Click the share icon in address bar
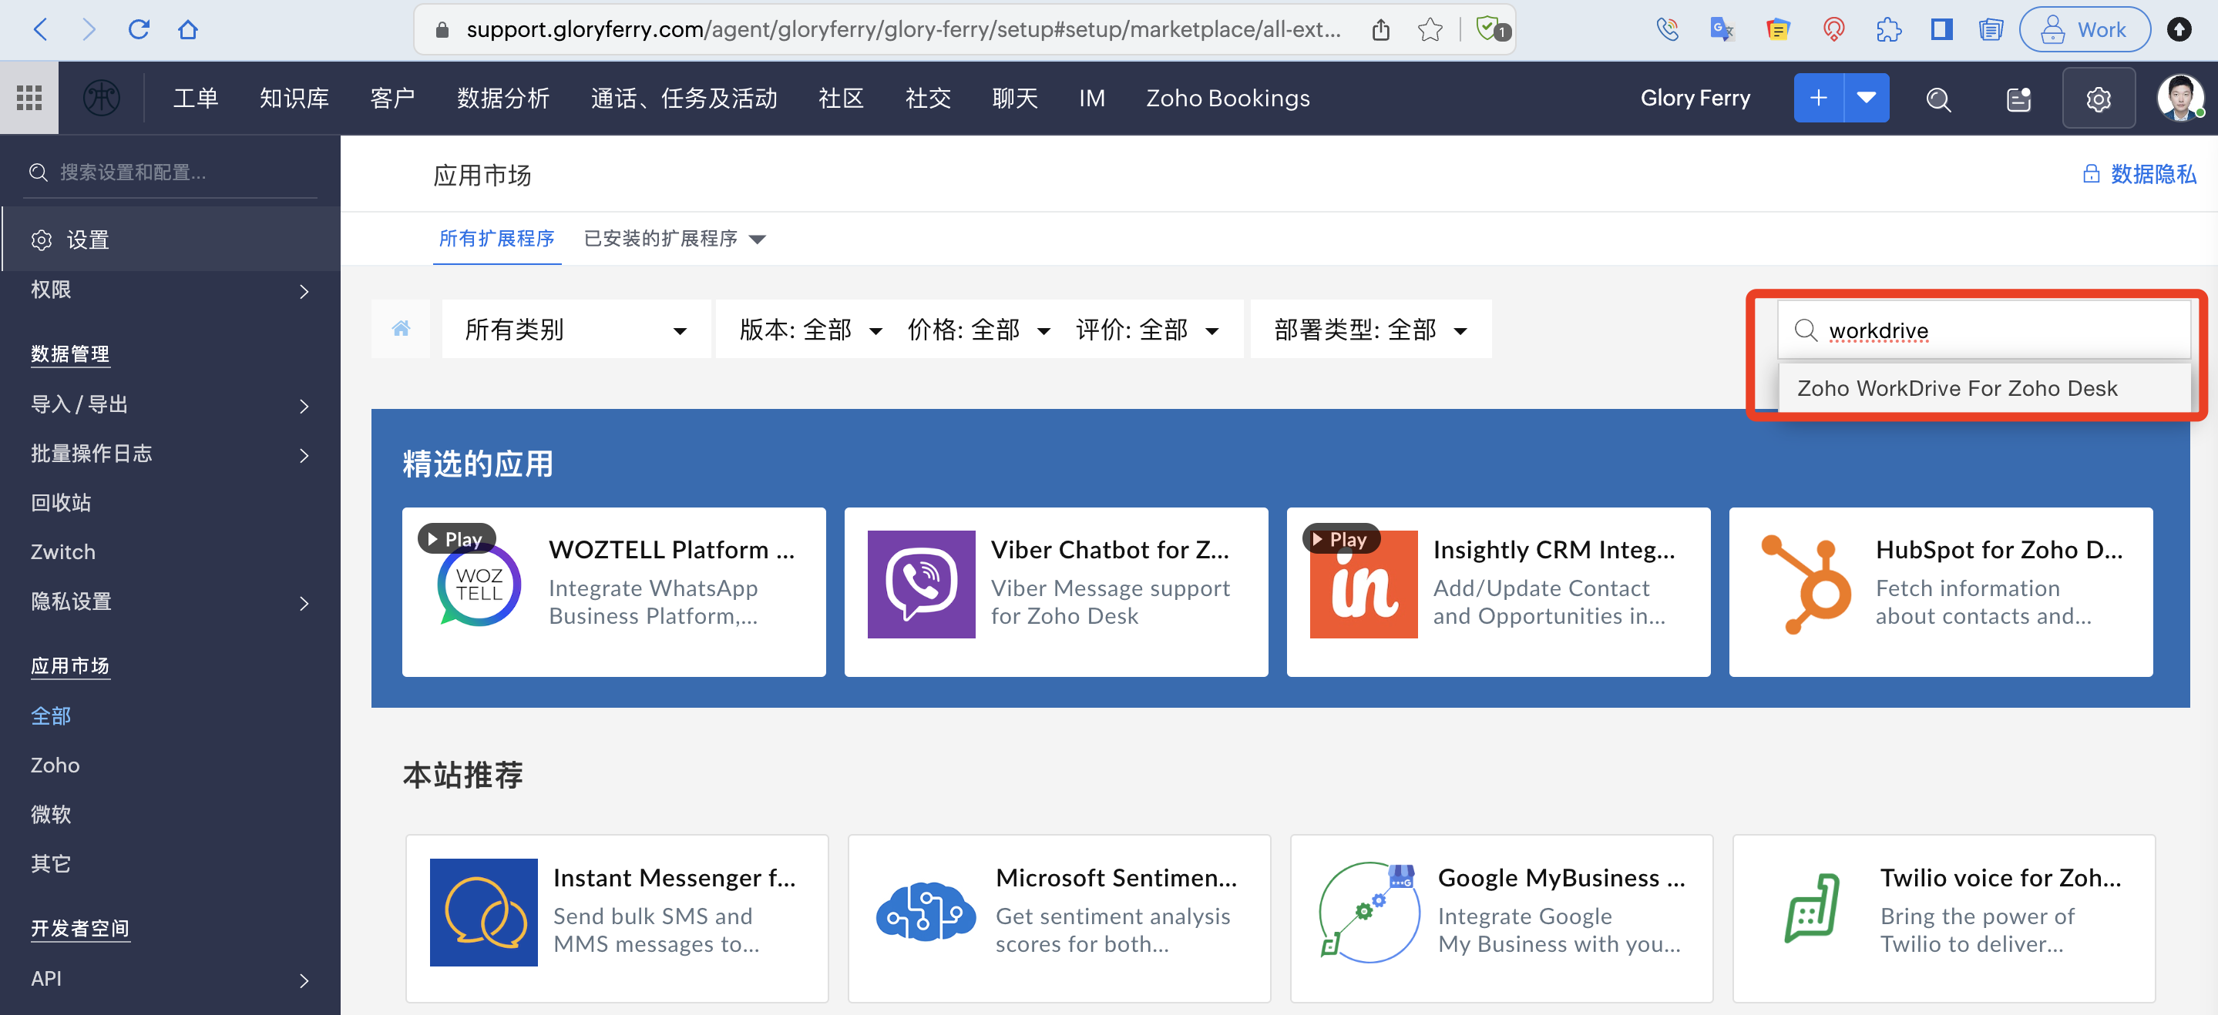This screenshot has height=1015, width=2218. tap(1380, 30)
